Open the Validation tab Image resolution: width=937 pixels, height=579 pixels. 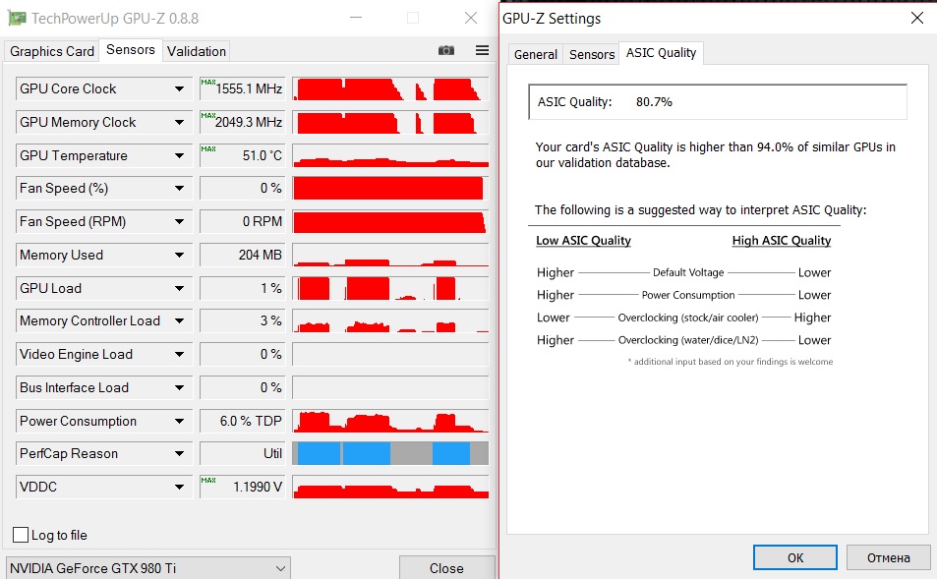coord(197,51)
